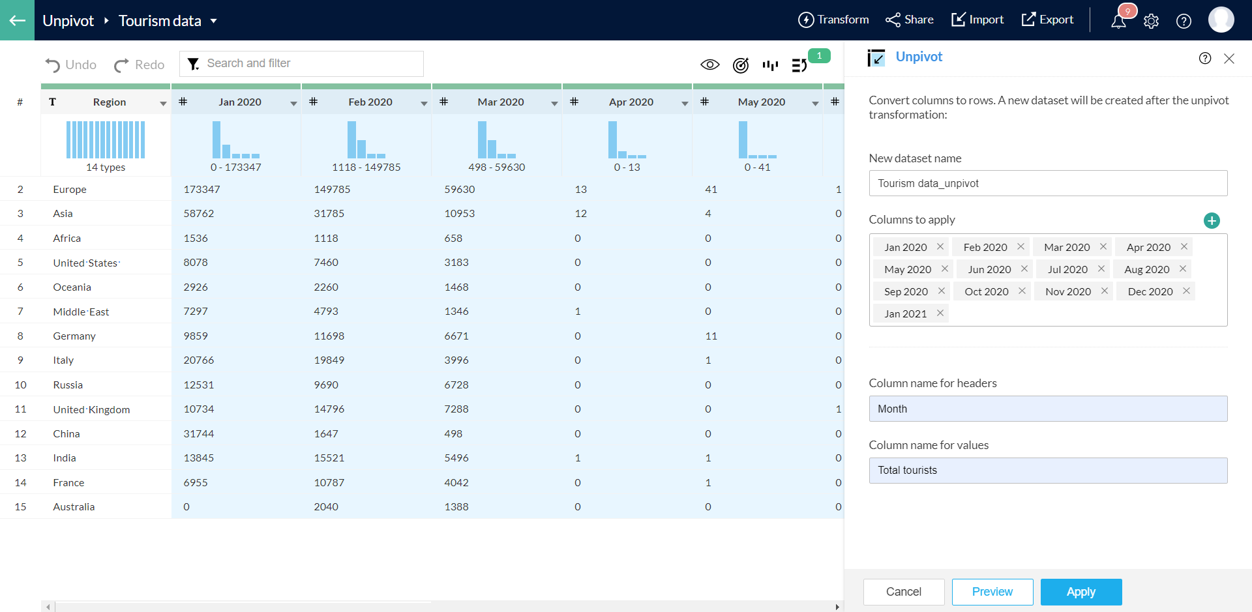Open the column chart view icon
This screenshot has width=1252, height=612.
[770, 65]
